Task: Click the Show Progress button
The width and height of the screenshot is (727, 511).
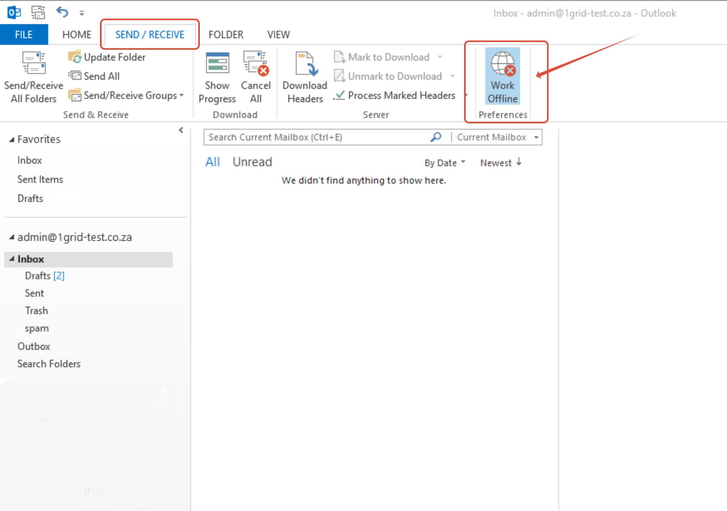Action: coord(217,77)
